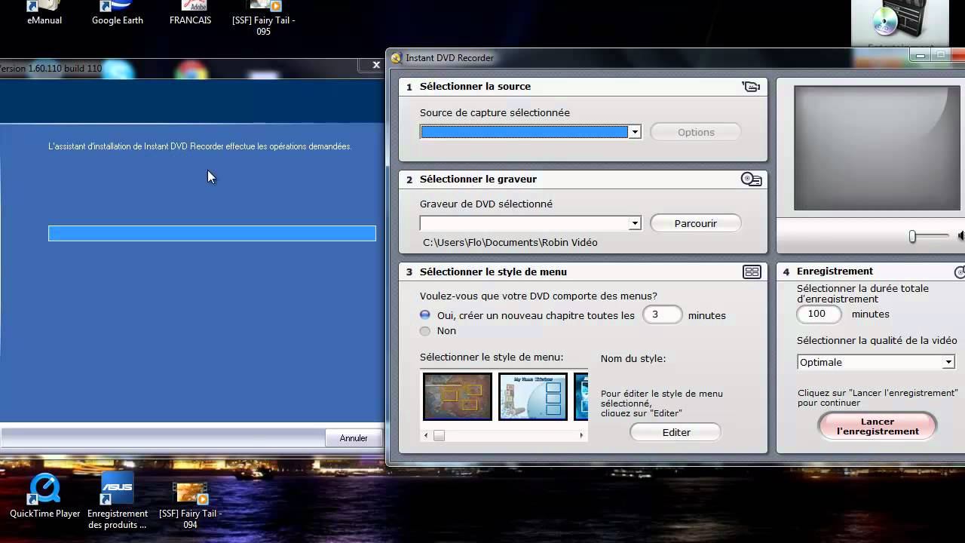Viewport: 965px width, 543px height.
Task: Click the menu style grid icon in section 3
Action: 752,272
